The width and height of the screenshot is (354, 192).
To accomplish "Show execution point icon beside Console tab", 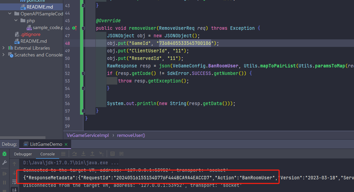I will tap(63, 154).
